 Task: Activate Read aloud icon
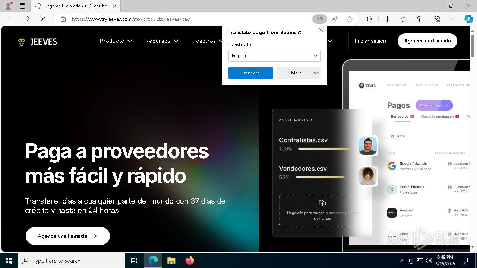335,19
